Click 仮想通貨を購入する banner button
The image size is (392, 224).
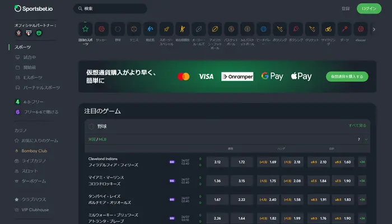pos(347,77)
